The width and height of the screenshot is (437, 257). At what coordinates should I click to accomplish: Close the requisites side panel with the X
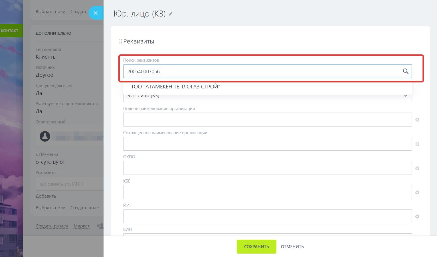[96, 13]
